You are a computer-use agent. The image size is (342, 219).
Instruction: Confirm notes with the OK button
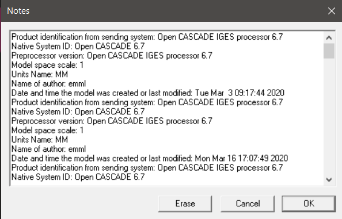[x=309, y=203]
